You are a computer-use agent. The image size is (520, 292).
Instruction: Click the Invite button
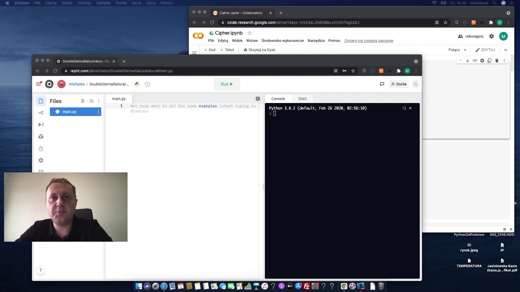click(x=399, y=84)
